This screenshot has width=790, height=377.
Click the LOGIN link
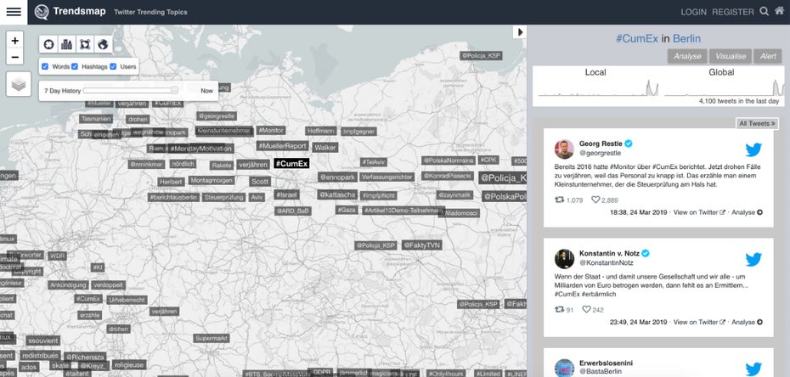click(x=693, y=12)
